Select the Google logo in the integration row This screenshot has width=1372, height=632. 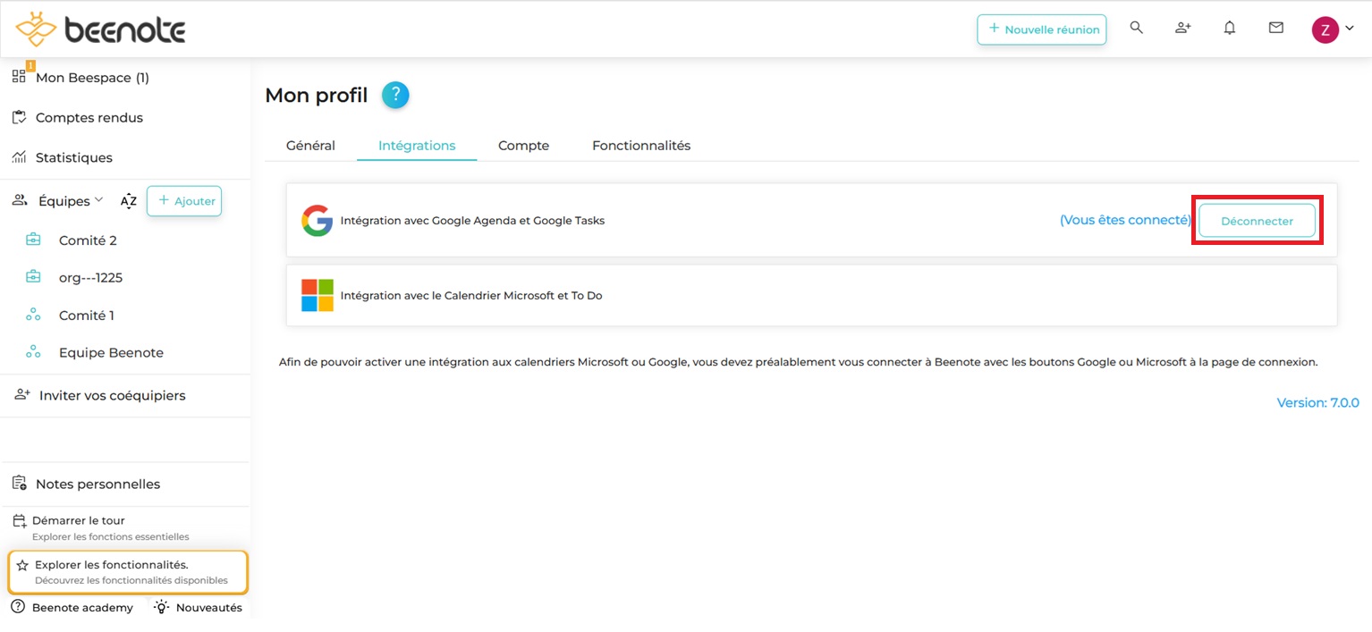tap(317, 220)
